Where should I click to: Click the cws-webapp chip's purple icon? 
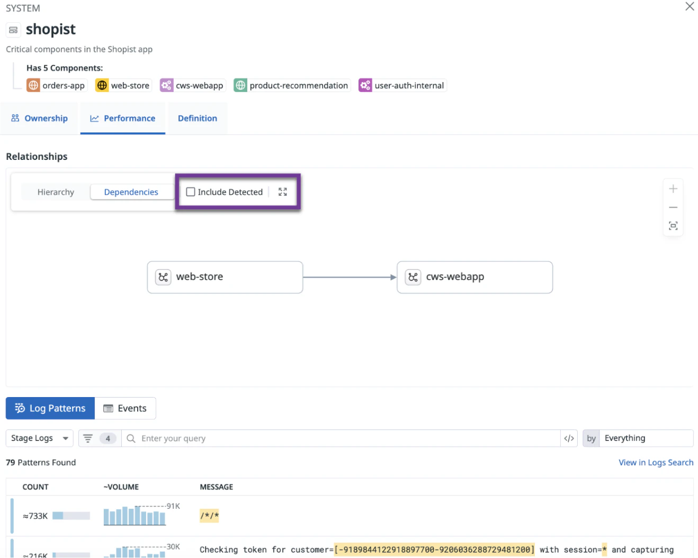coord(167,85)
